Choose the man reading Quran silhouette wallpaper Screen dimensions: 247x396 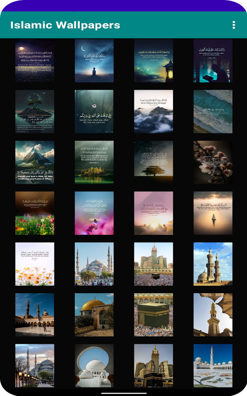(213, 60)
